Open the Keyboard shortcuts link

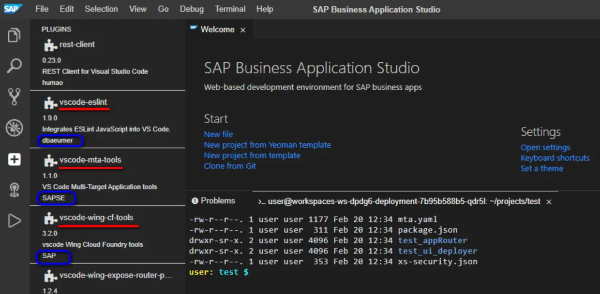click(555, 158)
